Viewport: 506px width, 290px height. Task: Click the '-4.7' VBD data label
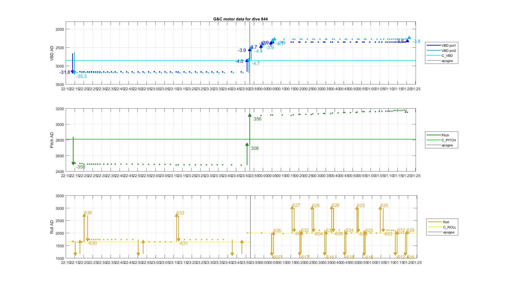[256, 63]
